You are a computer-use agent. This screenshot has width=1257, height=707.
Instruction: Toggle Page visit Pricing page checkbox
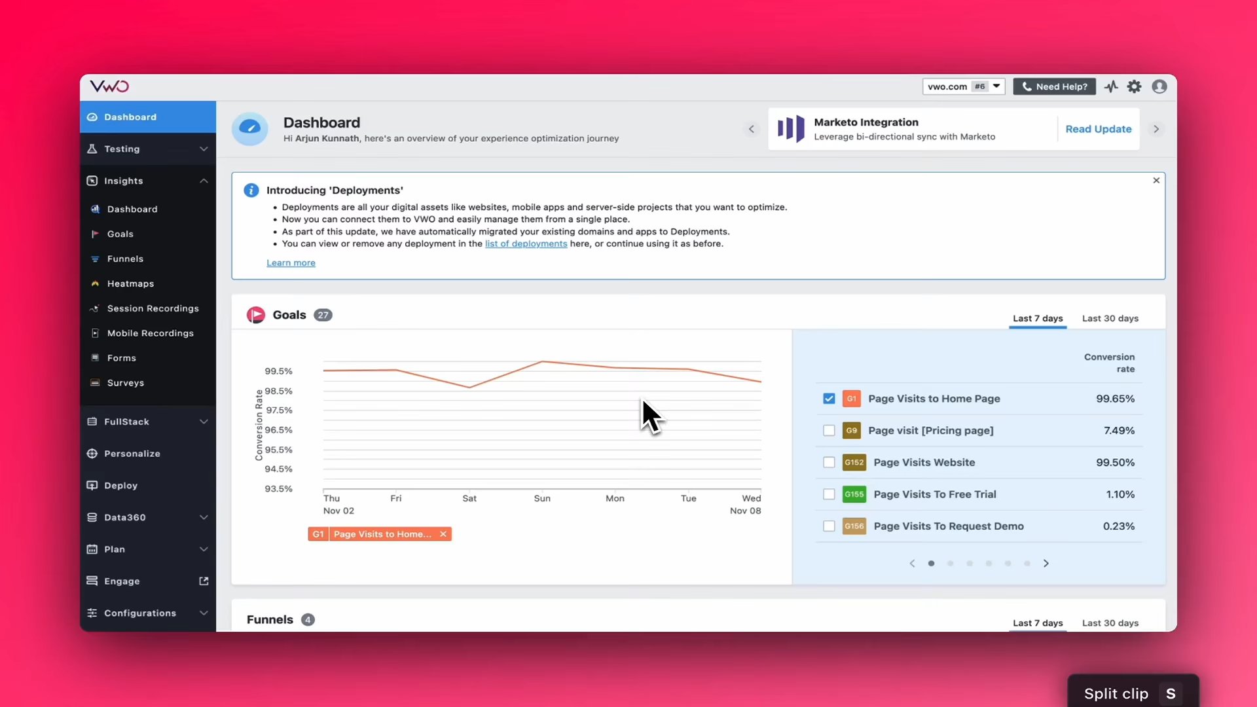coord(829,430)
